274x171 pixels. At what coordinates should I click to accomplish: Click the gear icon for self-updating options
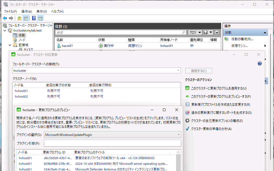coord(187,121)
